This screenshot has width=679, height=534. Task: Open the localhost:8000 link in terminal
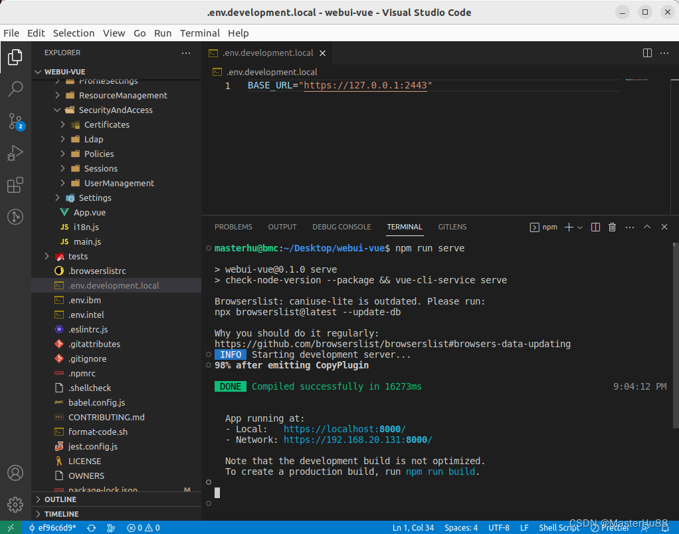344,429
